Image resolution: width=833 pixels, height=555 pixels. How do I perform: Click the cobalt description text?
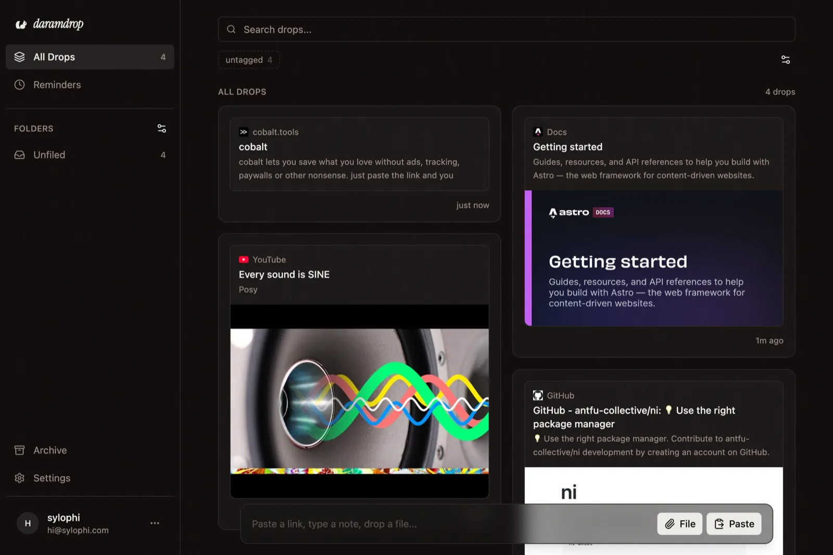(x=349, y=169)
